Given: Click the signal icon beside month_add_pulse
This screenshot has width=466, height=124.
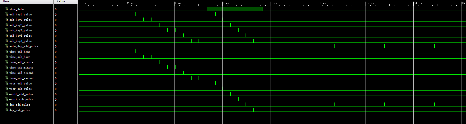Looking at the screenshot, I should click(7, 94).
